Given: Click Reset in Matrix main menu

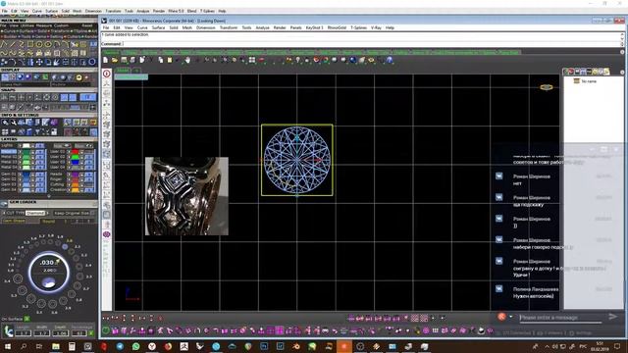Looking at the screenshot, I should tap(87, 25).
